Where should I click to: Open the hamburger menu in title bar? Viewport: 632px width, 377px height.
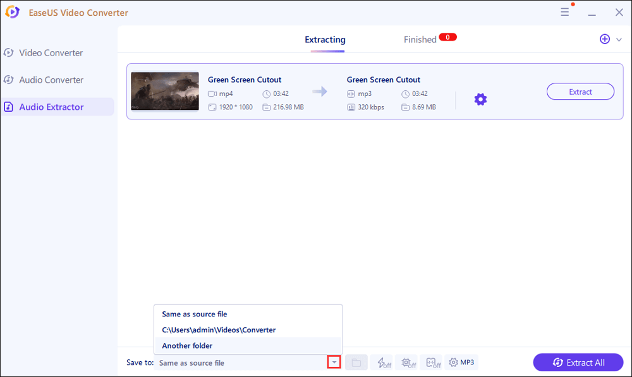[x=564, y=13]
